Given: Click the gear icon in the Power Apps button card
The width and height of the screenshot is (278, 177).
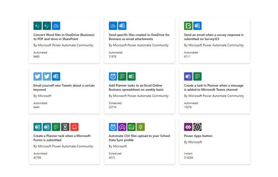Looking at the screenshot, I should (197, 127).
